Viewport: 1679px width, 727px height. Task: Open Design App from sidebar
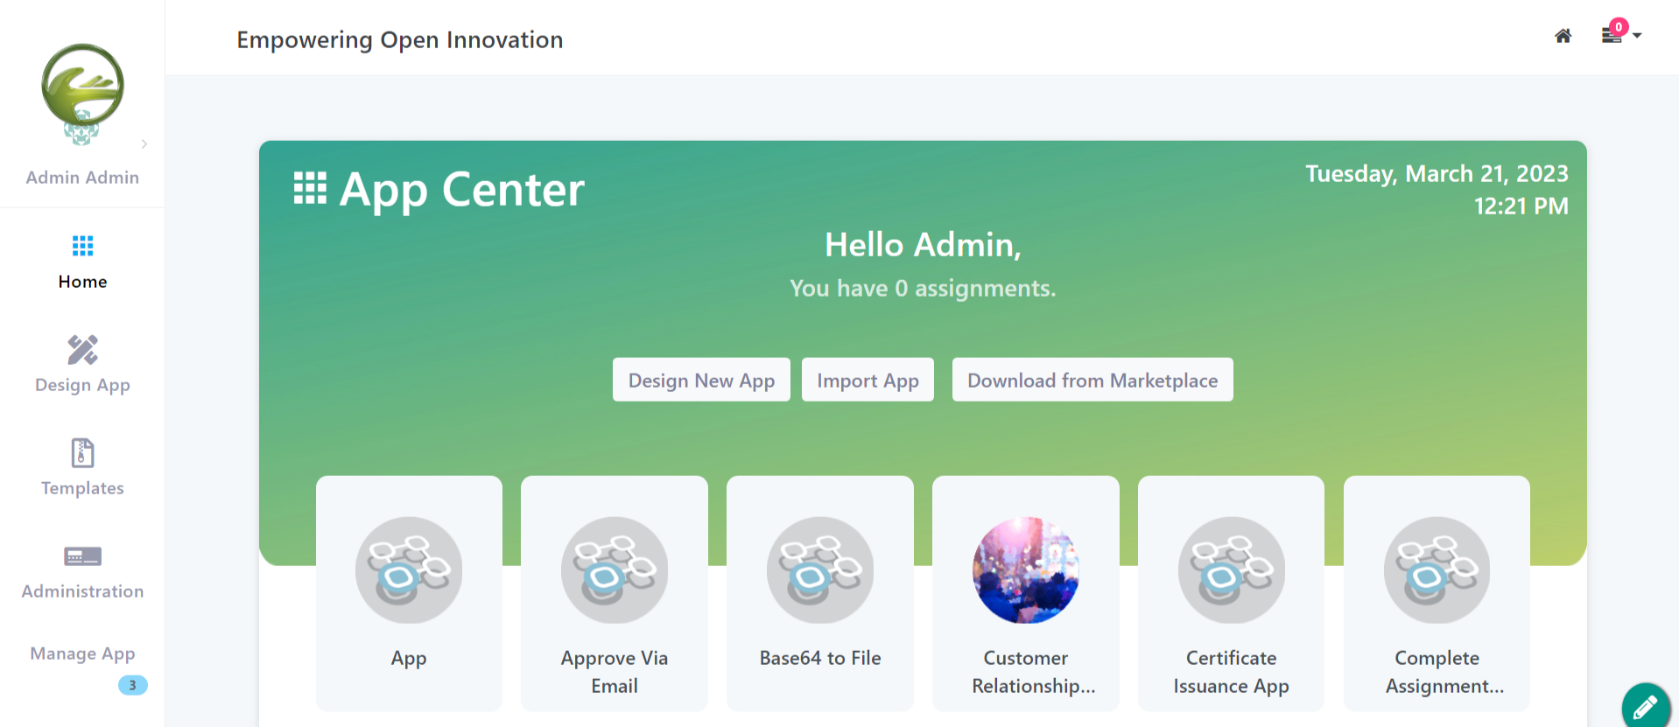tap(82, 364)
